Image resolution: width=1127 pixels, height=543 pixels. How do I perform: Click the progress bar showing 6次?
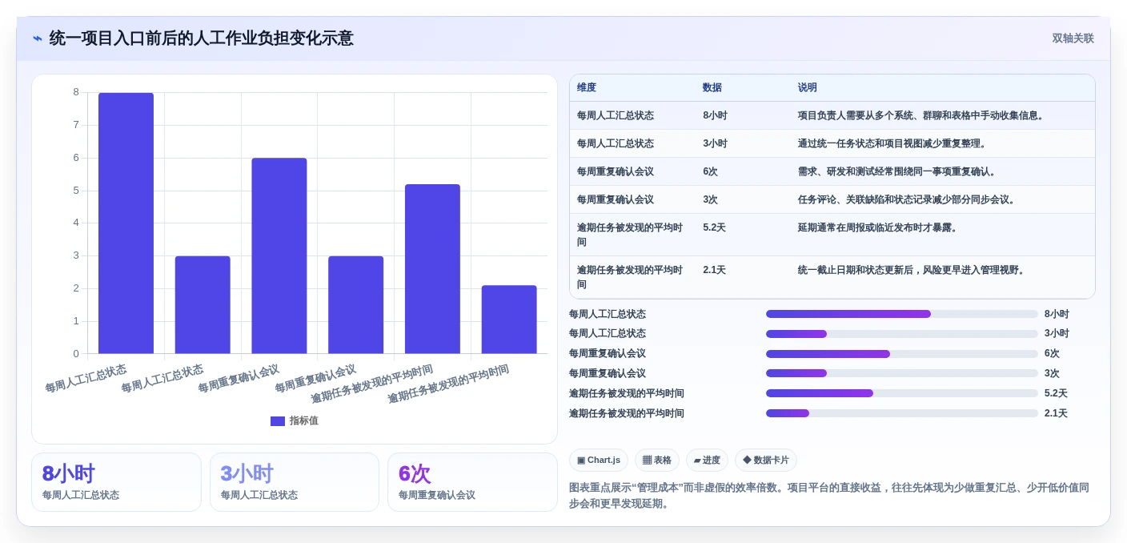(902, 354)
